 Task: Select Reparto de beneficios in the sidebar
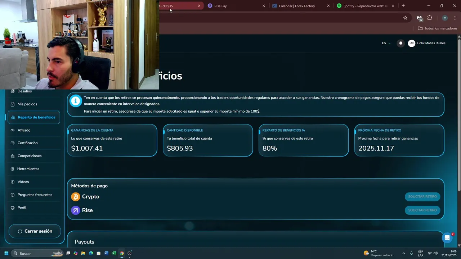coord(33,117)
